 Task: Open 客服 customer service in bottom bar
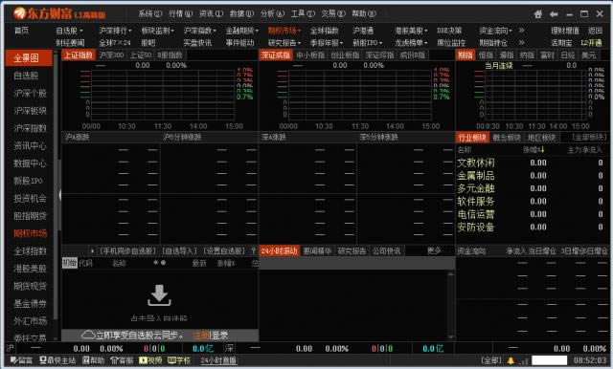122,360
